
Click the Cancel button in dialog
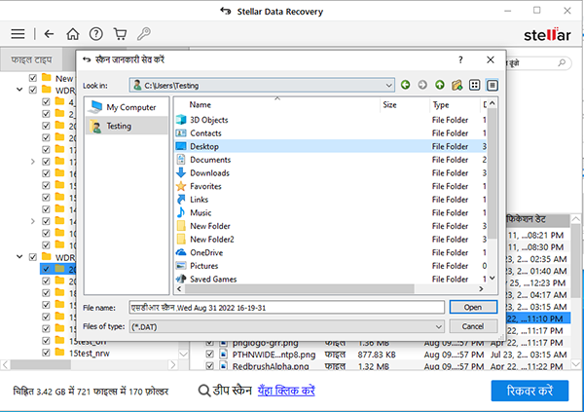pyautogui.click(x=473, y=326)
